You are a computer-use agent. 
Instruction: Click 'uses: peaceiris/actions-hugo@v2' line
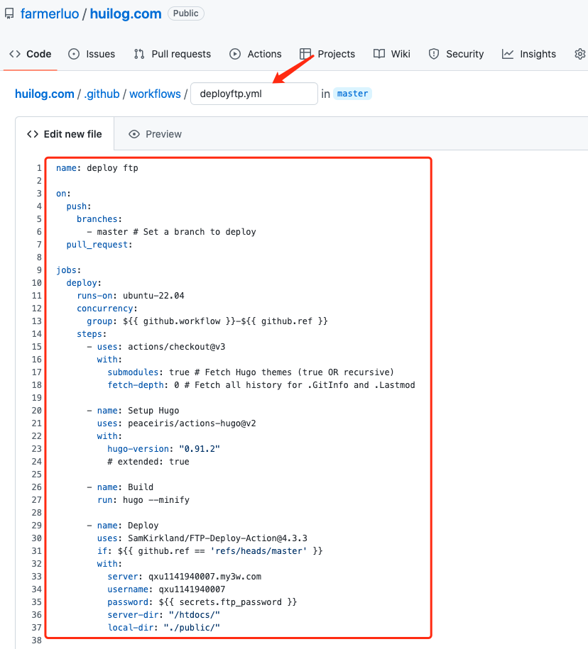[x=177, y=423]
